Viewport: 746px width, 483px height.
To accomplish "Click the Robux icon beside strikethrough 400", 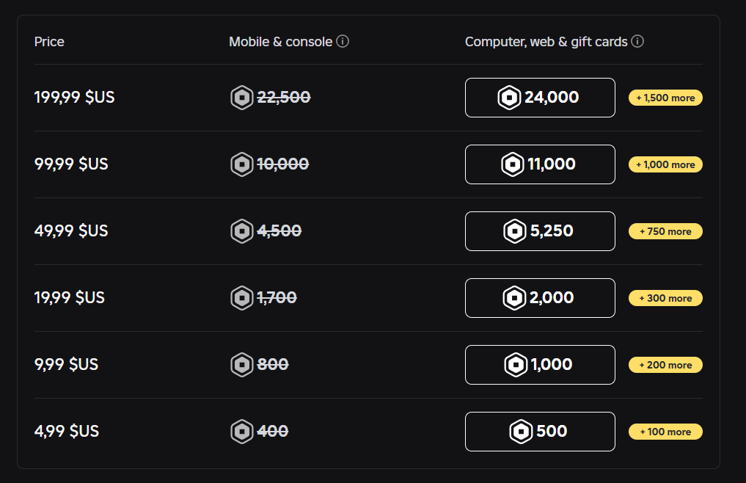I will click(242, 432).
